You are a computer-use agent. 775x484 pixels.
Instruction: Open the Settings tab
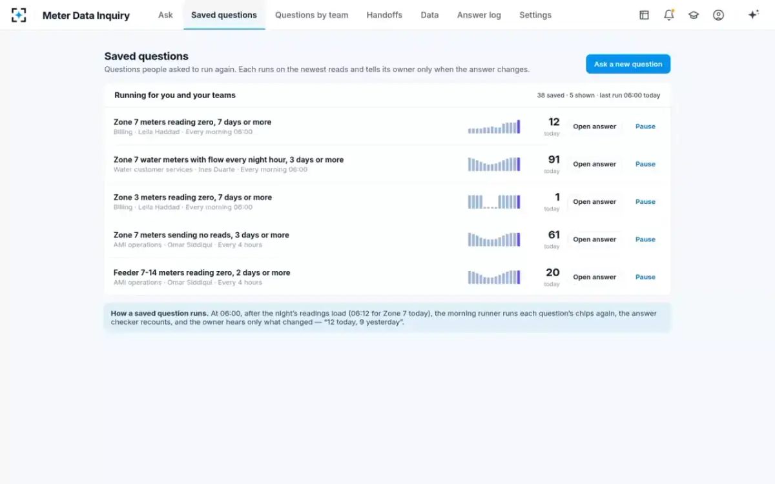click(535, 15)
